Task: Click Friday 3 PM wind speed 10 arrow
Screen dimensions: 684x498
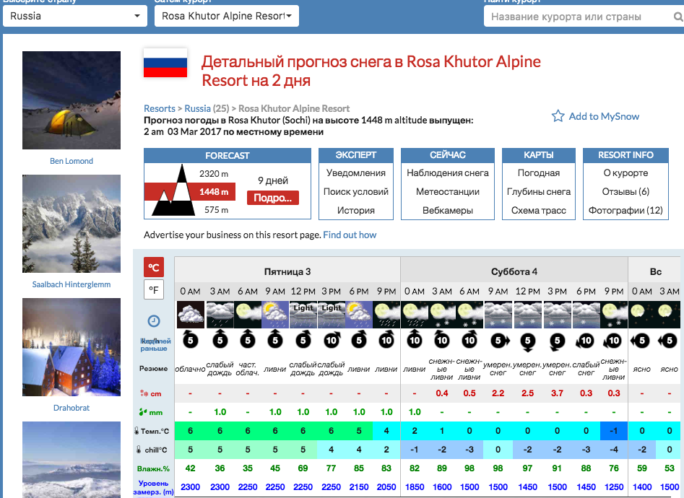Action: (x=331, y=339)
